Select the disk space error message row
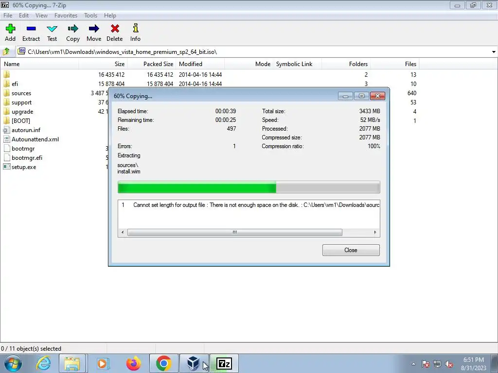 249,205
